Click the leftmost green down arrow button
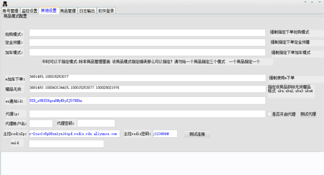Viewport: 324px width, 175px height. pyautogui.click(x=305, y=2)
